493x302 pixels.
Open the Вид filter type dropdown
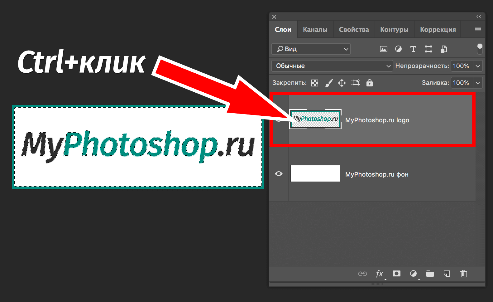[x=311, y=49]
